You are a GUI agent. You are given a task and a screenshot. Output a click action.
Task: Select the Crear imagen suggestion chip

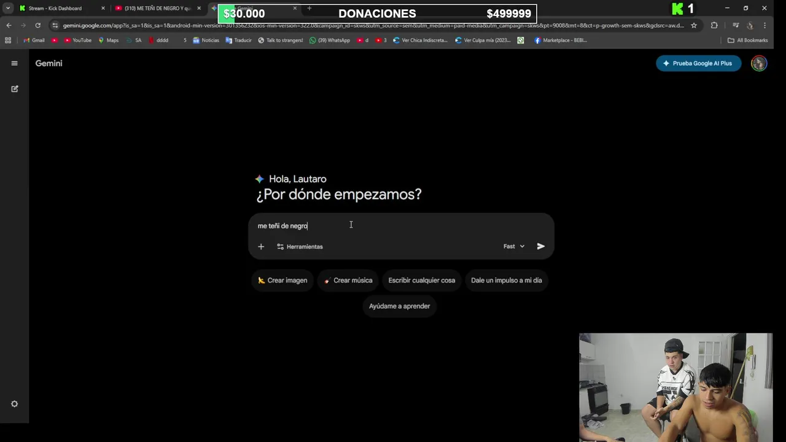click(282, 280)
